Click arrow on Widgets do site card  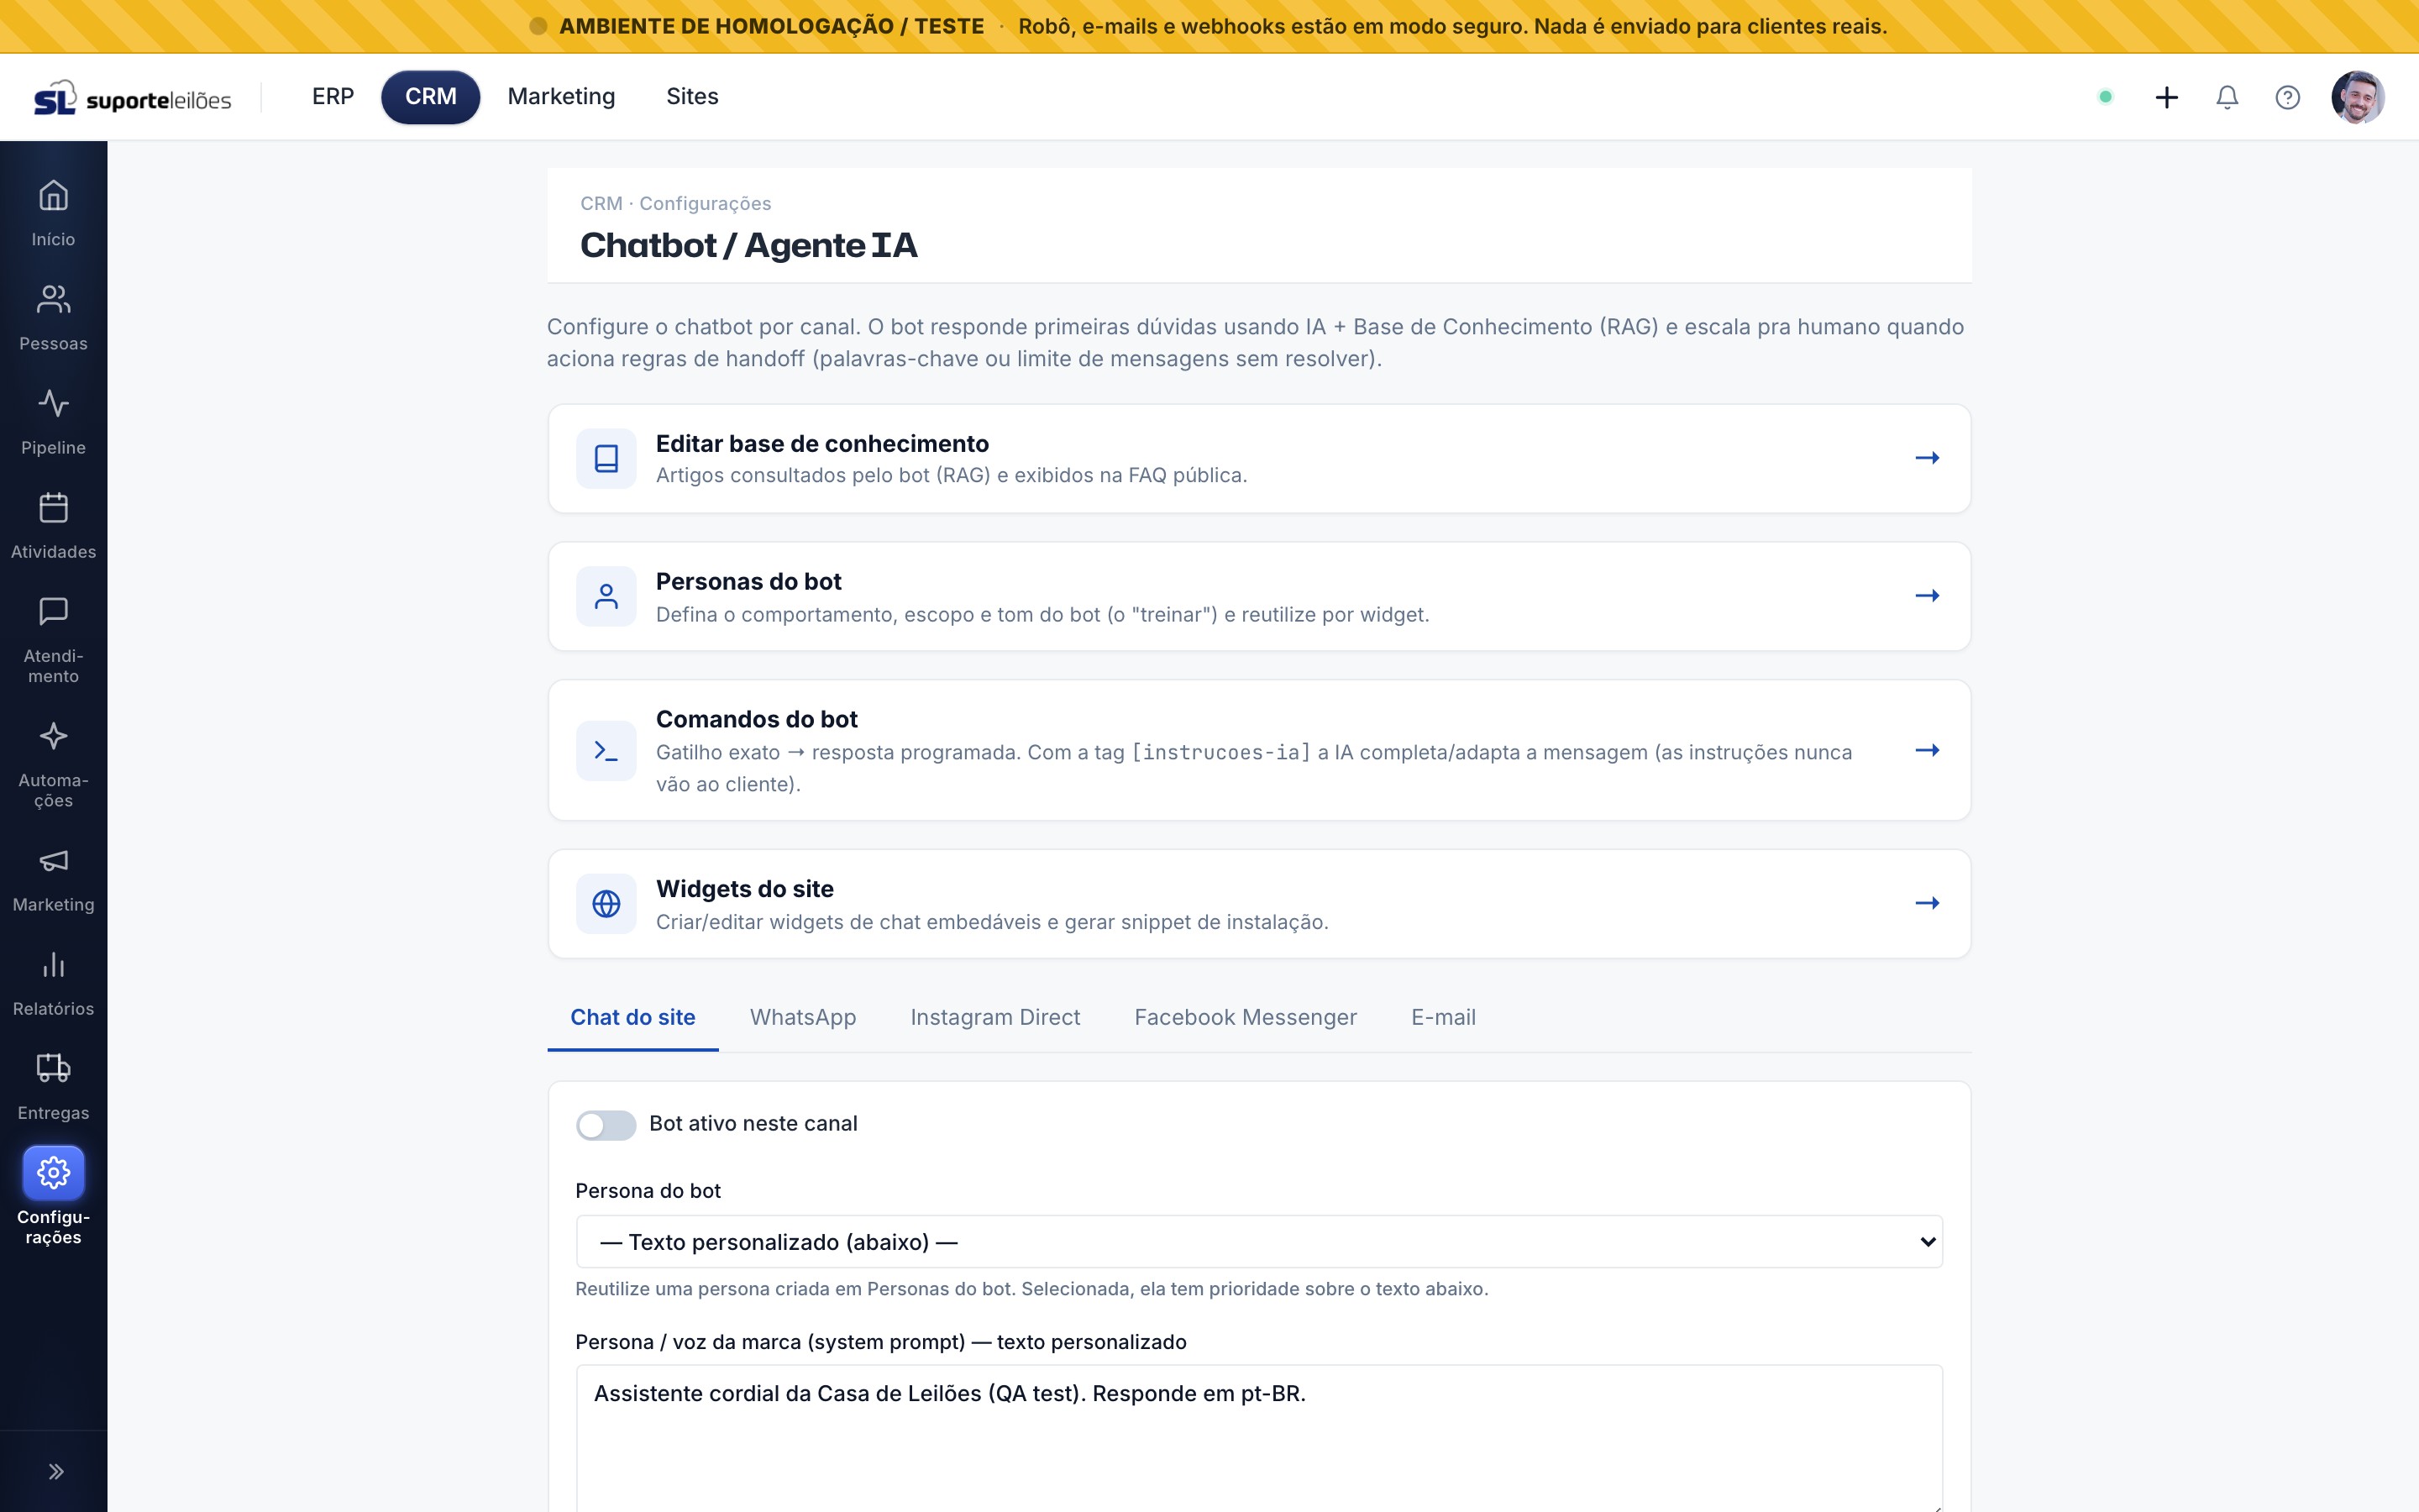[x=1927, y=903]
